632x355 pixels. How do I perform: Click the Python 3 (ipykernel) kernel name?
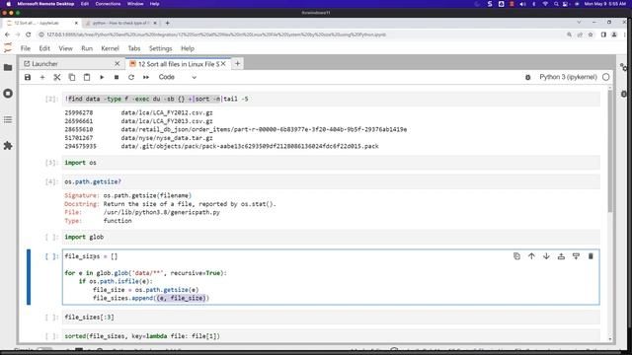pyautogui.click(x=568, y=77)
